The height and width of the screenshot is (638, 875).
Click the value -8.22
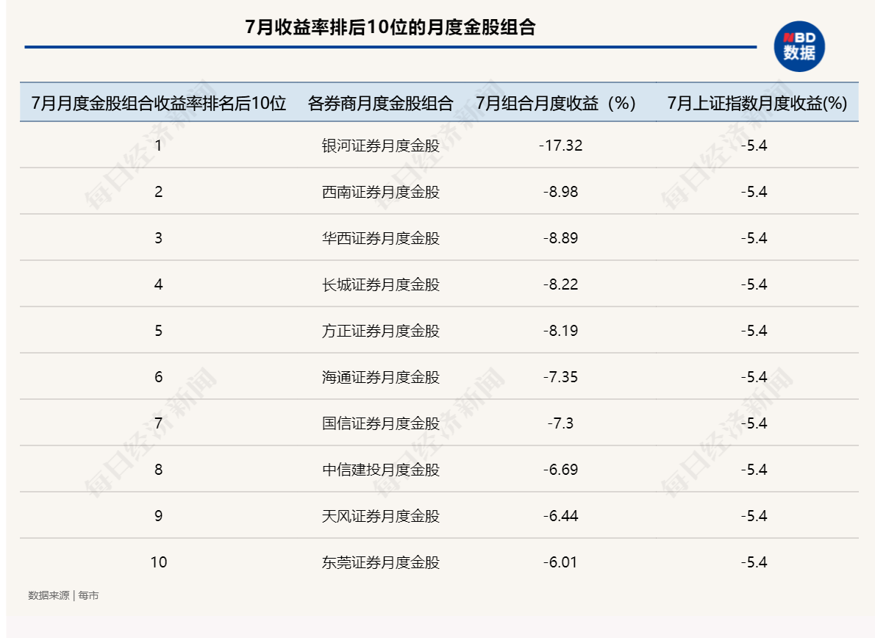click(x=561, y=284)
